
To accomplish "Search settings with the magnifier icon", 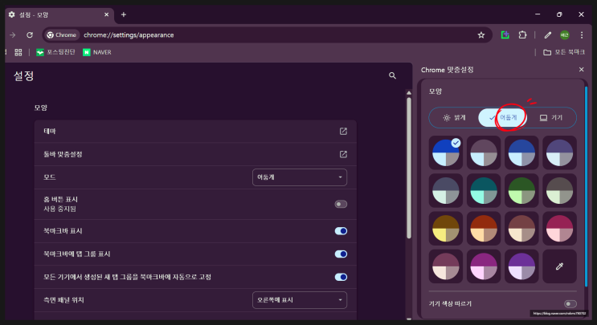I will tap(392, 75).
